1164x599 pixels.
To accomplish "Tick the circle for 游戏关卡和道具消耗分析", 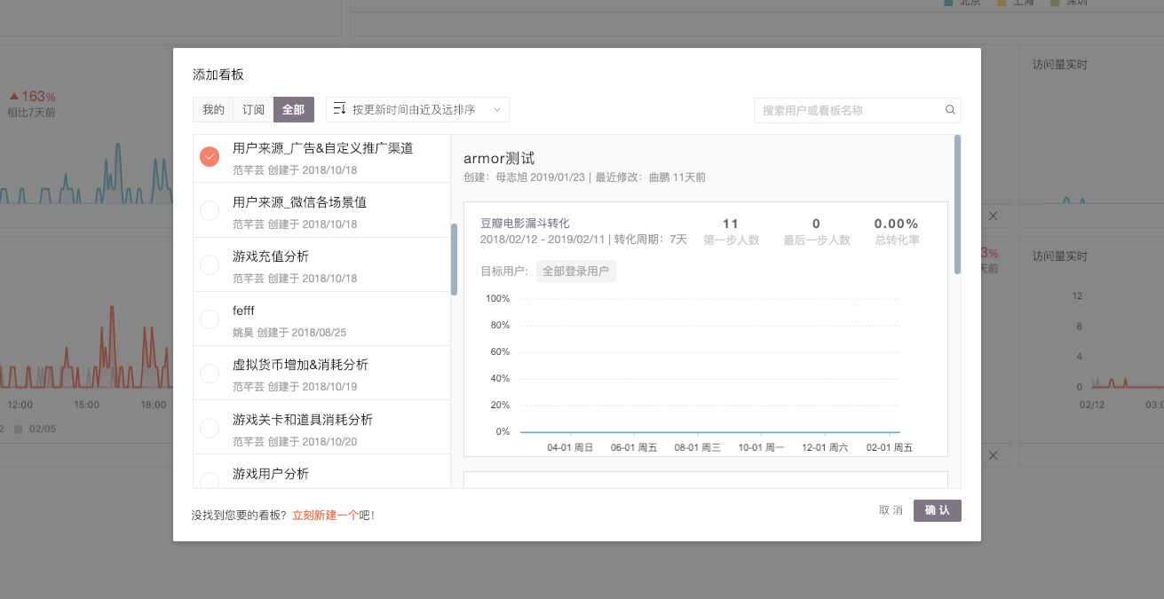I will pos(210,428).
